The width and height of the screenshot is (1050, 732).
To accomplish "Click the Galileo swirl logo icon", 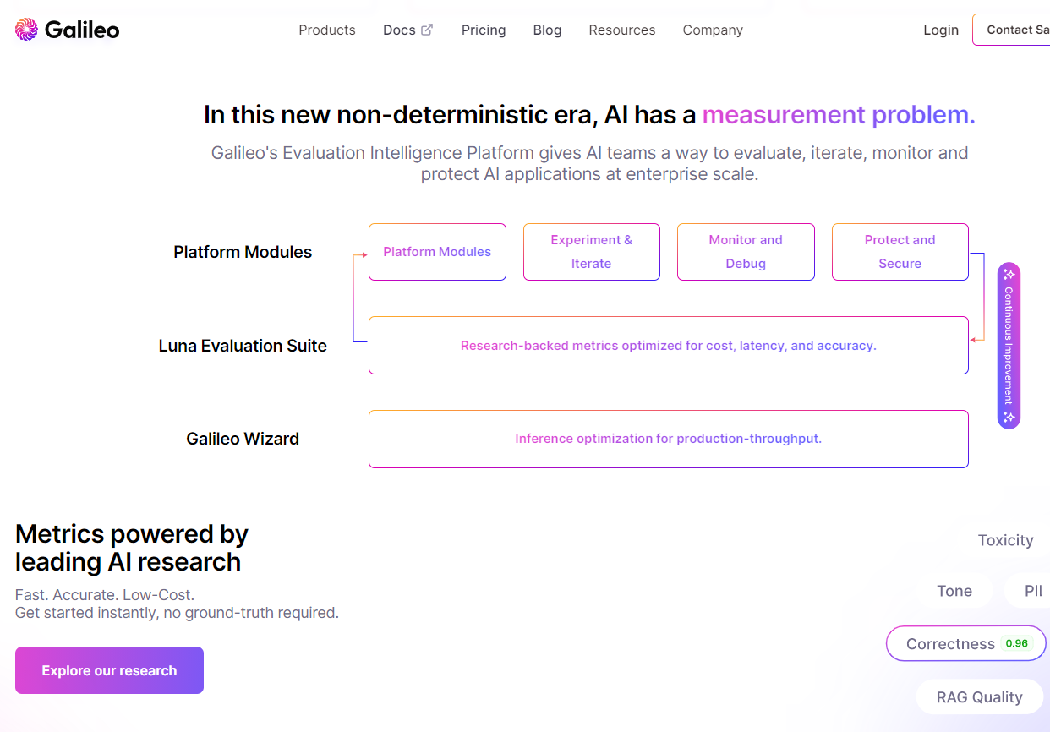I will 26,30.
